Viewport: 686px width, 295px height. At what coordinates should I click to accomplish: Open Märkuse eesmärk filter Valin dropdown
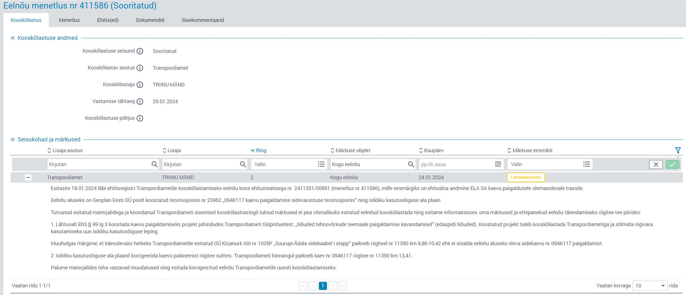550,164
